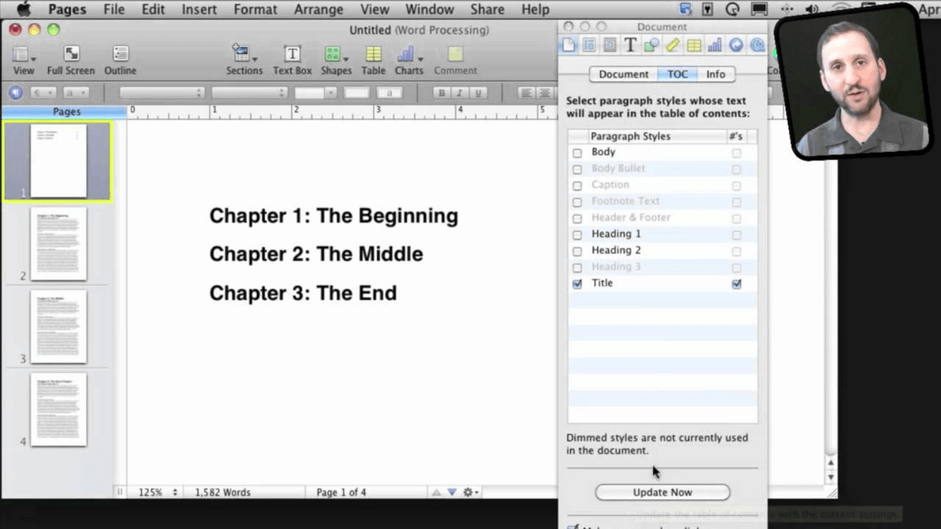Open the Share menu

487,9
